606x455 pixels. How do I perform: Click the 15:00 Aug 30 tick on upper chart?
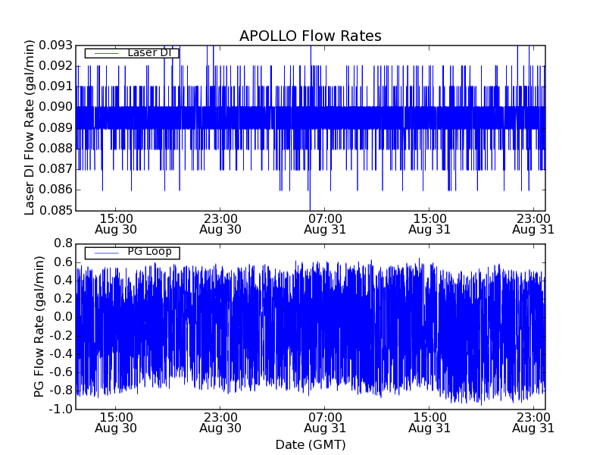[x=116, y=223]
